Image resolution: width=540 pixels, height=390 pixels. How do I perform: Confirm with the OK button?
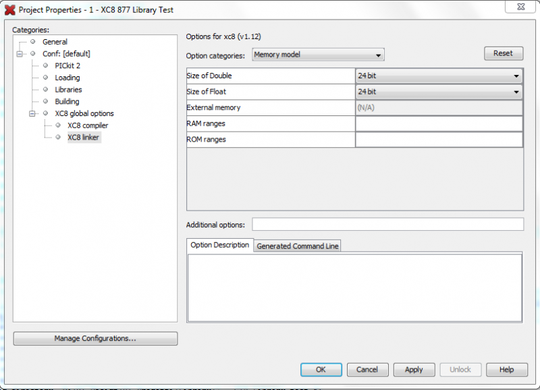coord(321,370)
